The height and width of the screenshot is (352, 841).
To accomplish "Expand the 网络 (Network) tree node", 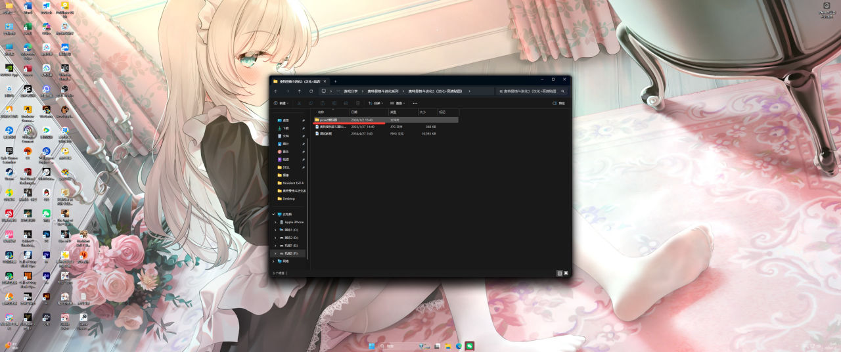I will pyautogui.click(x=273, y=261).
